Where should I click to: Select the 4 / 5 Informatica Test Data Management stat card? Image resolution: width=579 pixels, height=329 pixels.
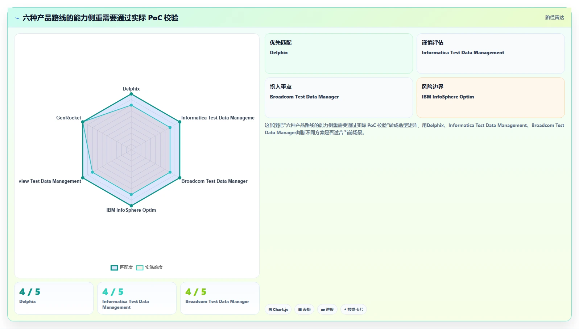pyautogui.click(x=137, y=298)
